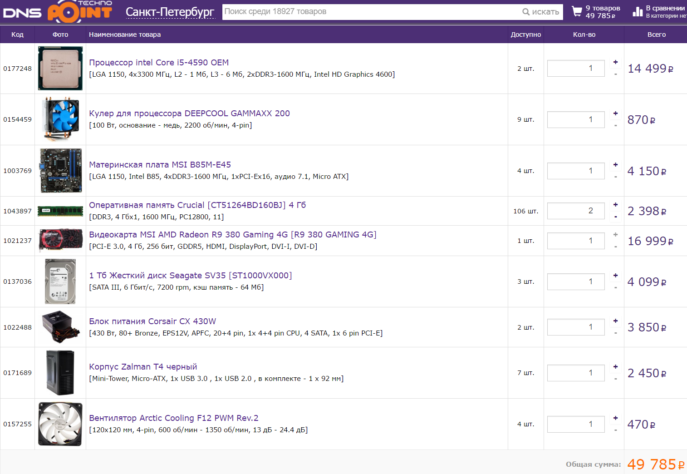Click the 49 785 total in Общая сумма row
The image size is (687, 474).
coord(656,464)
